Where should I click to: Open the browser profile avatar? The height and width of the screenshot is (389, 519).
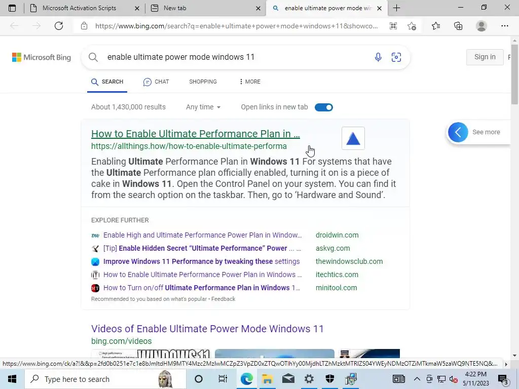click(481, 26)
